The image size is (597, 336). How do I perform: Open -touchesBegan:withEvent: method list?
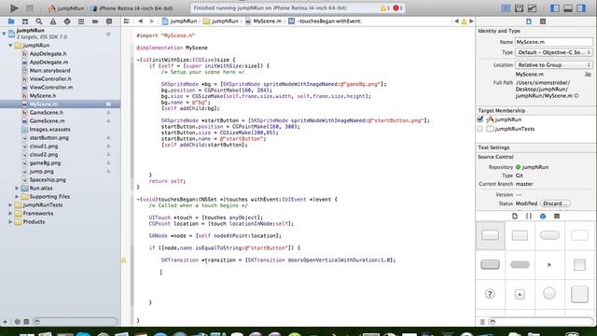coord(325,21)
